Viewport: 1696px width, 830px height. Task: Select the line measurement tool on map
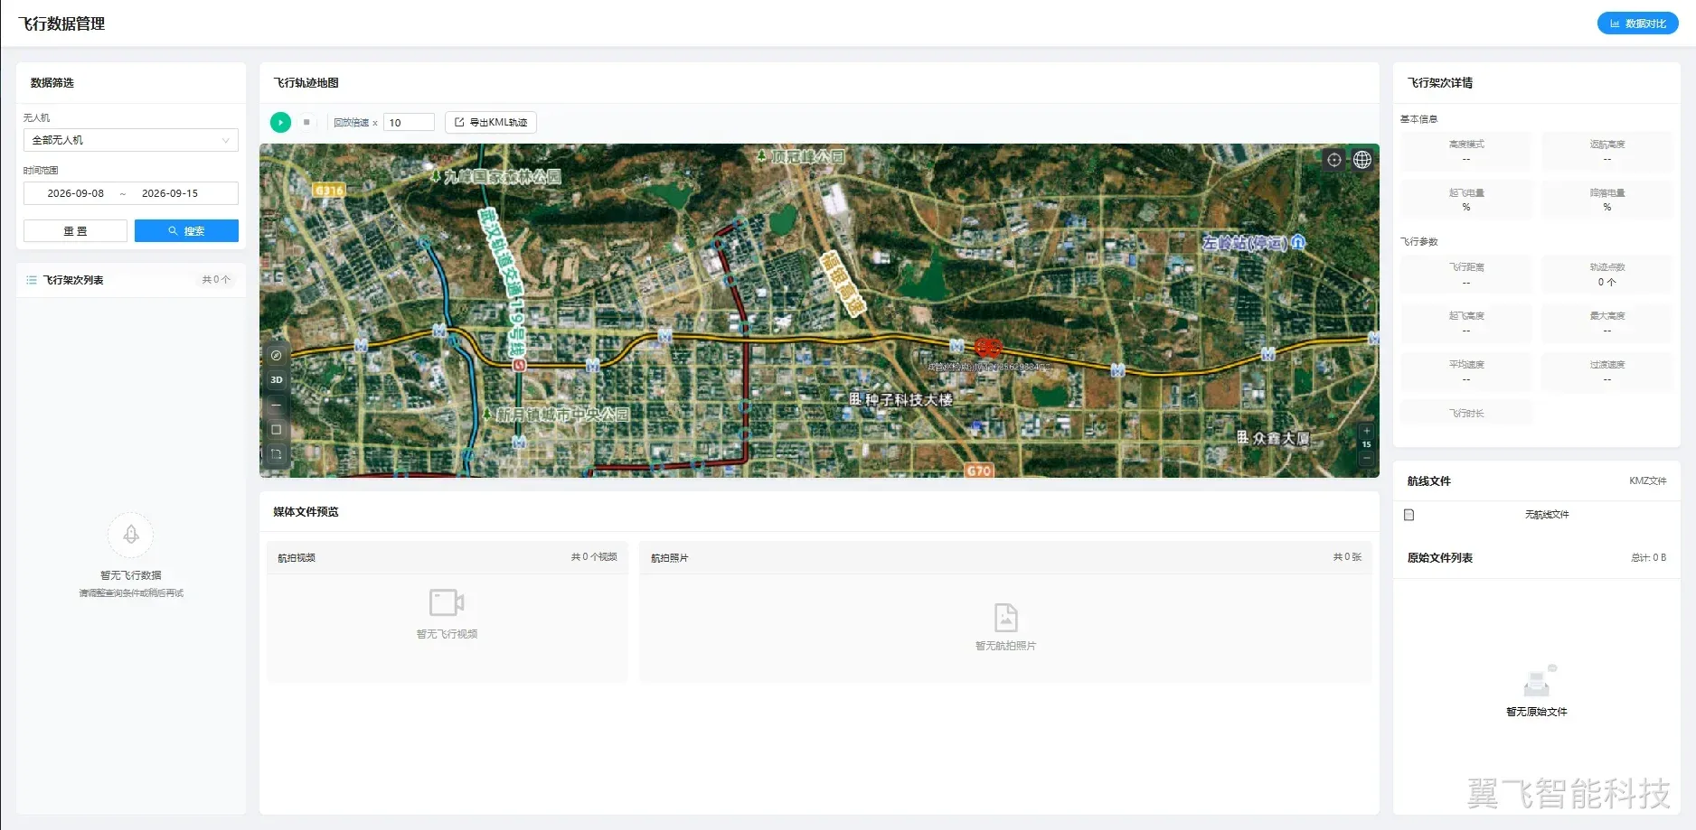(277, 405)
